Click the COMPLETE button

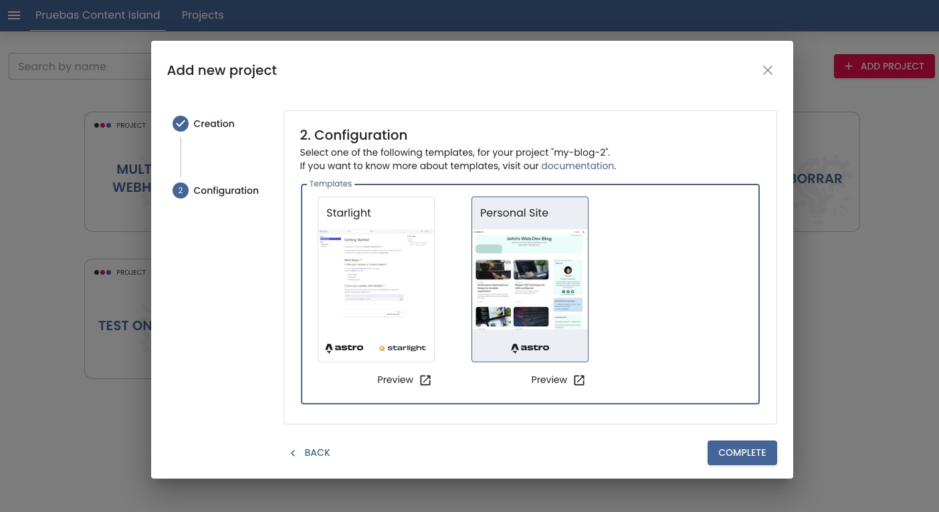click(742, 453)
